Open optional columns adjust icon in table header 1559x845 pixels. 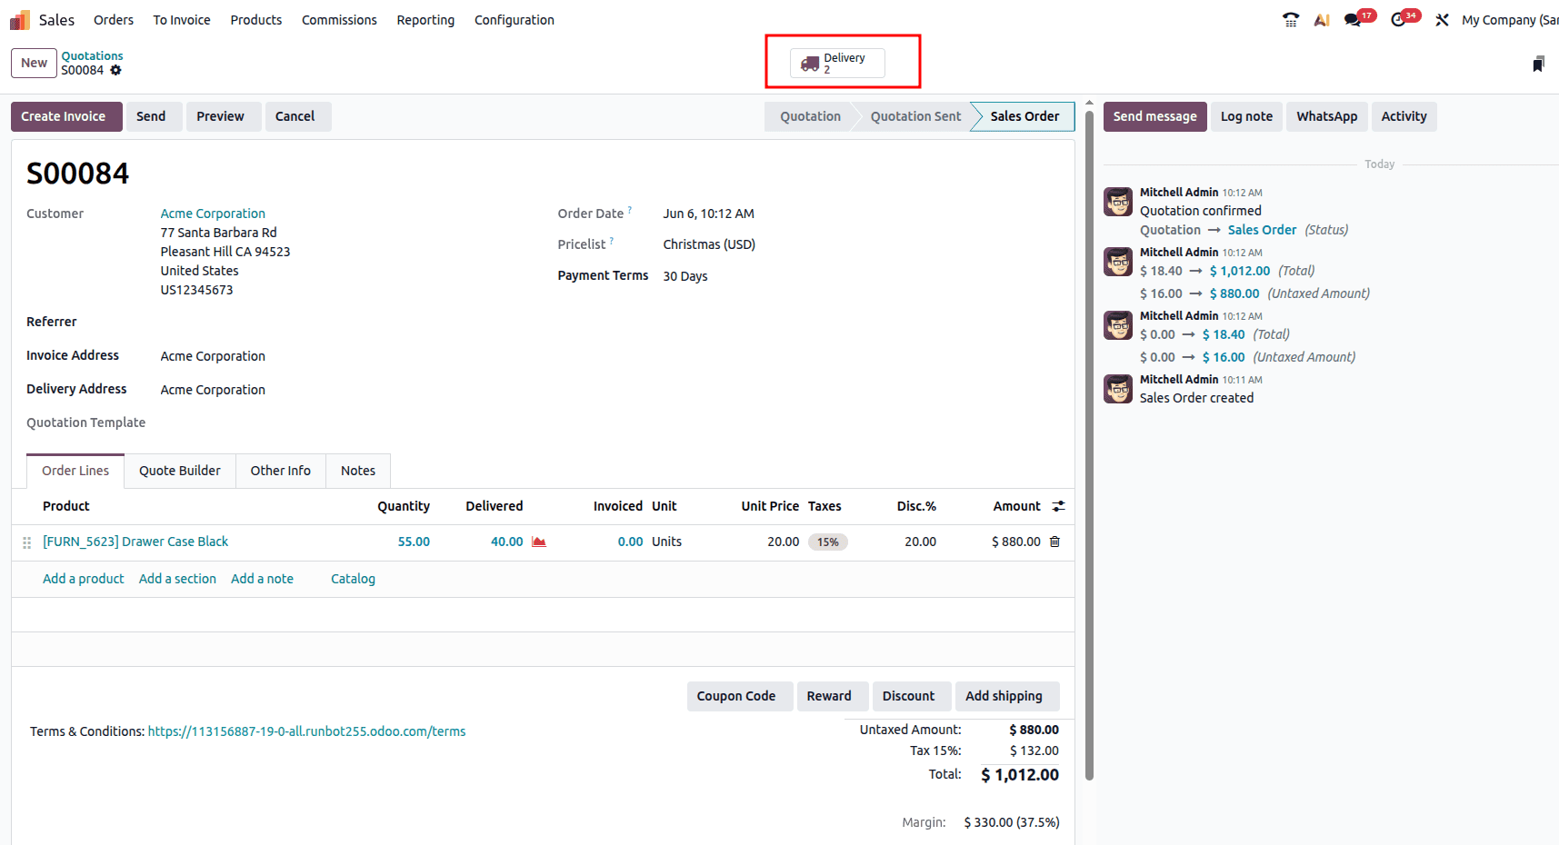point(1058,506)
